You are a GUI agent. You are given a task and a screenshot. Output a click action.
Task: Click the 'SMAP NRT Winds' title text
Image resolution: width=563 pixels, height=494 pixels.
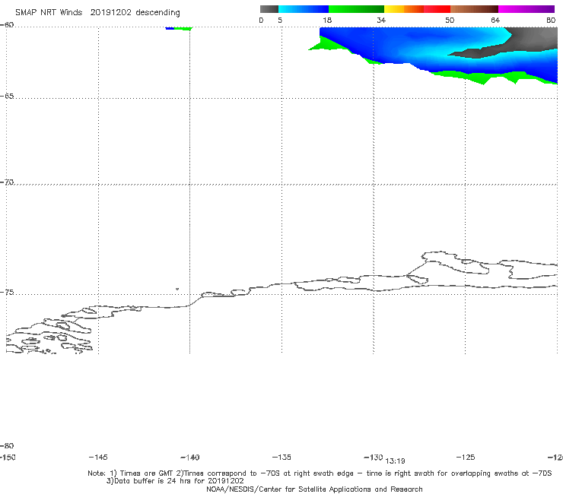click(49, 13)
